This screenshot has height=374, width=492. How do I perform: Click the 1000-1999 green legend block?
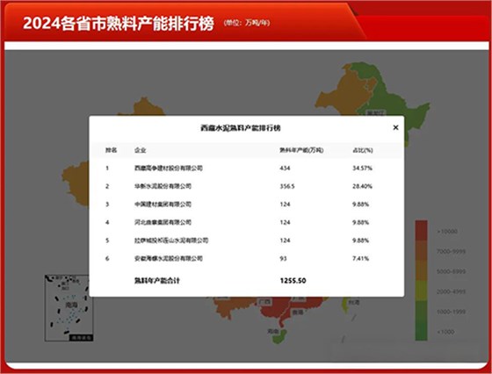tap(422, 311)
